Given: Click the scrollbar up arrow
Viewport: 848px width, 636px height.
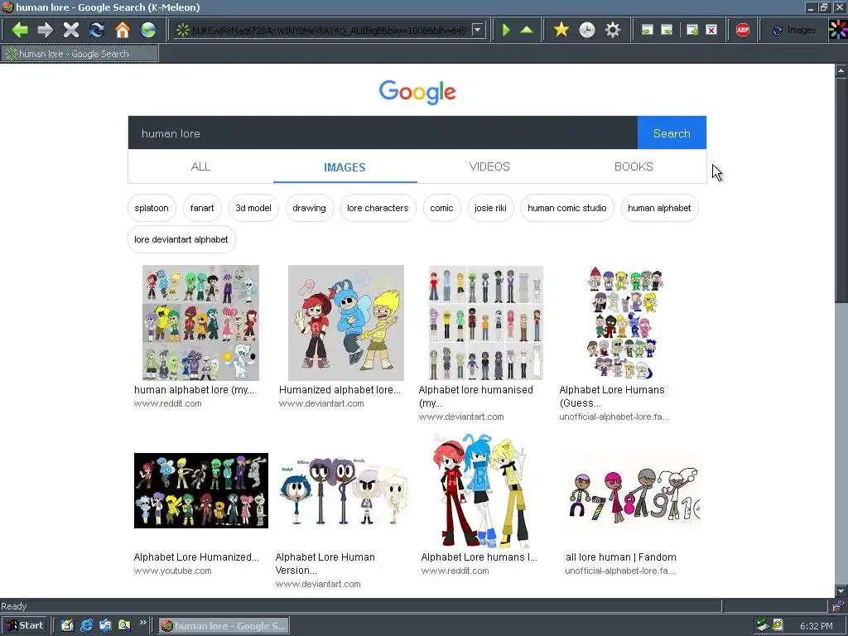Looking at the screenshot, I should 841,70.
